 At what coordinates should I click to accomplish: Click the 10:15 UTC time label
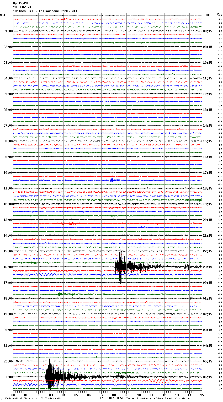(x=208, y=63)
